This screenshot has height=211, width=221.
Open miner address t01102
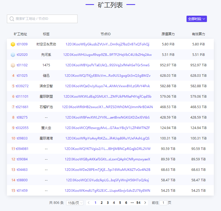[22, 65]
